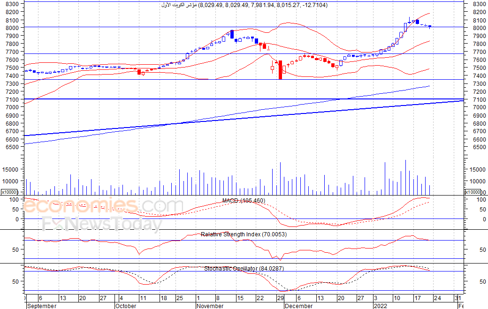This screenshot has height=309, width=488.
Task: Click the chart title with price values
Action: click(244, 5)
